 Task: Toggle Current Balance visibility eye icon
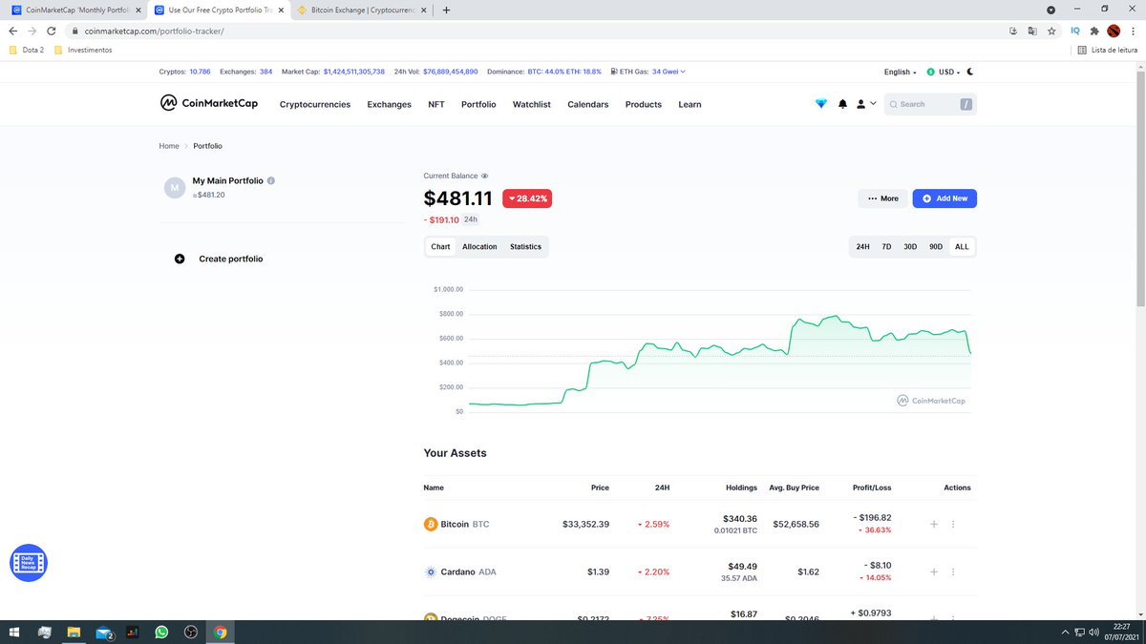[x=485, y=177]
